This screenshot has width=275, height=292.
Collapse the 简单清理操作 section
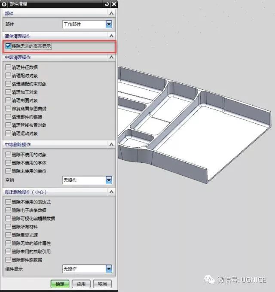112,36
